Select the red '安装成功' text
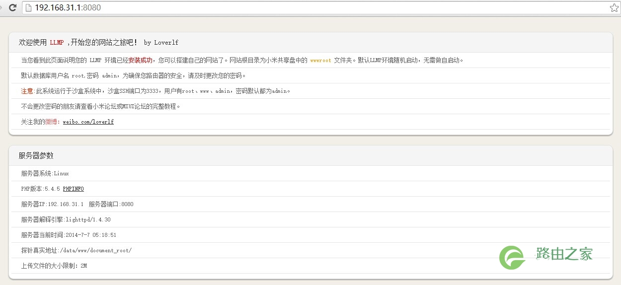This screenshot has height=285, width=621. coord(140,61)
